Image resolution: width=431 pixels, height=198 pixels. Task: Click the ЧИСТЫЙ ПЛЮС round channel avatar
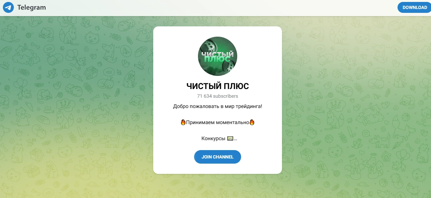tap(218, 56)
